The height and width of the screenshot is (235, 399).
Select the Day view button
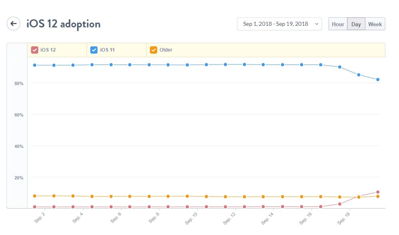[x=356, y=24]
